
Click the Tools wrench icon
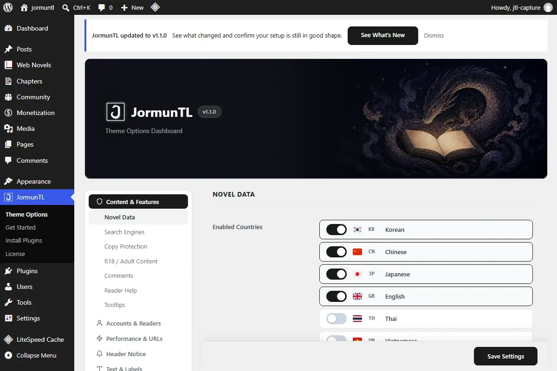coord(8,302)
